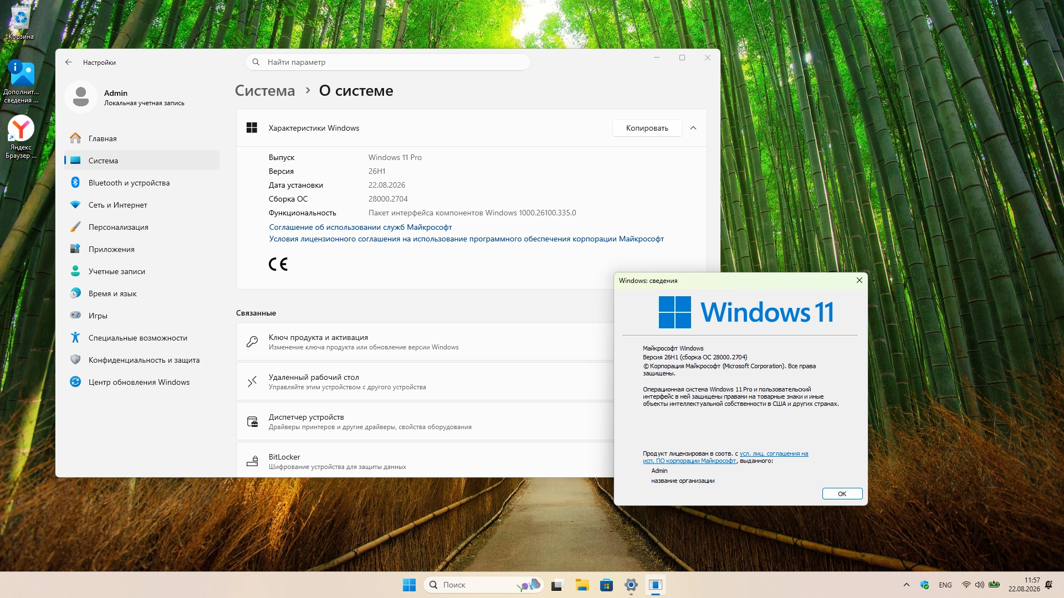Show hidden tray icons chevron

[907, 585]
